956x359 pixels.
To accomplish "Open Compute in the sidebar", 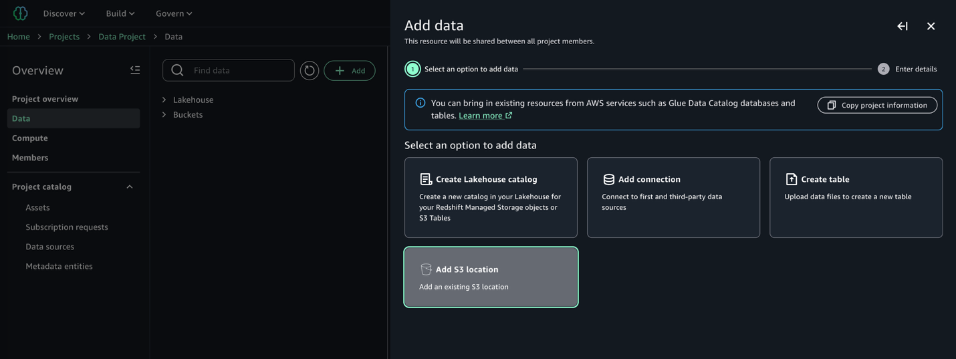I will 30,138.
